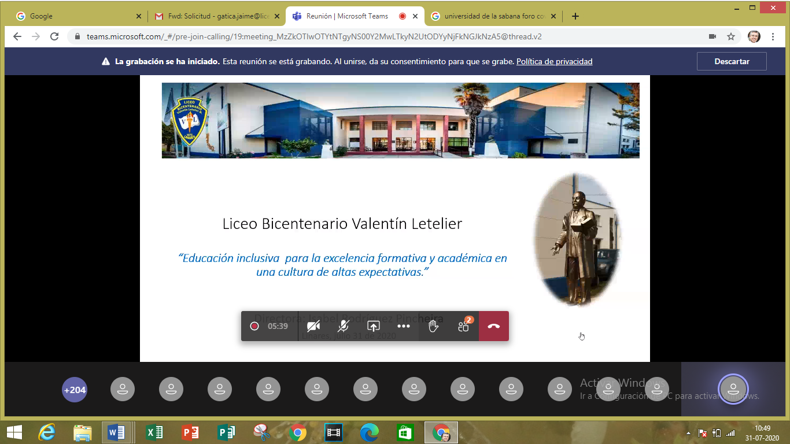The width and height of the screenshot is (790, 444).
Task: Click the statue image on the slide
Action: tap(577, 239)
